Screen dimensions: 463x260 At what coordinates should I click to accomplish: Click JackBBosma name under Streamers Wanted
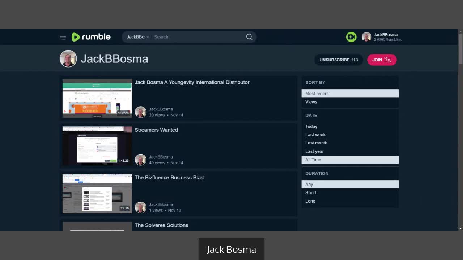[x=161, y=157]
